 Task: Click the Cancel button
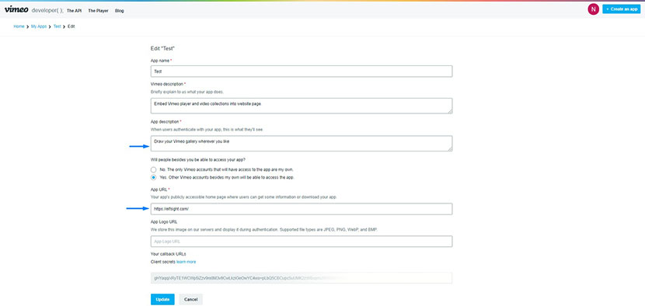191,300
